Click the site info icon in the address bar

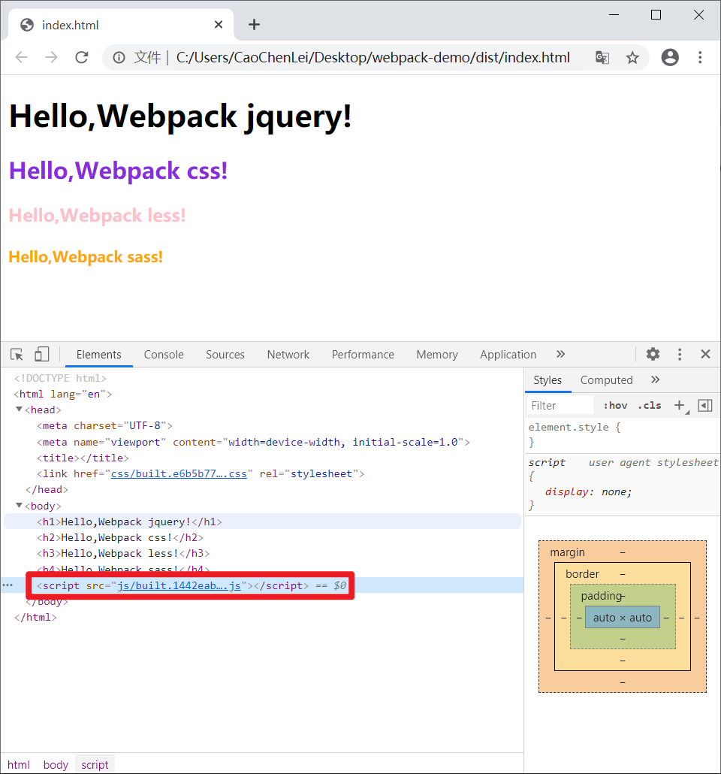119,58
